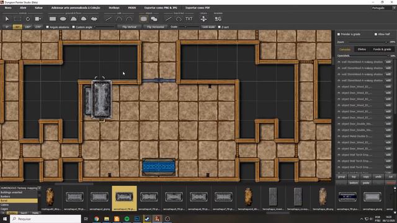Click the Pesquisar taskbar search field
397x223 pixels.
tap(45, 219)
